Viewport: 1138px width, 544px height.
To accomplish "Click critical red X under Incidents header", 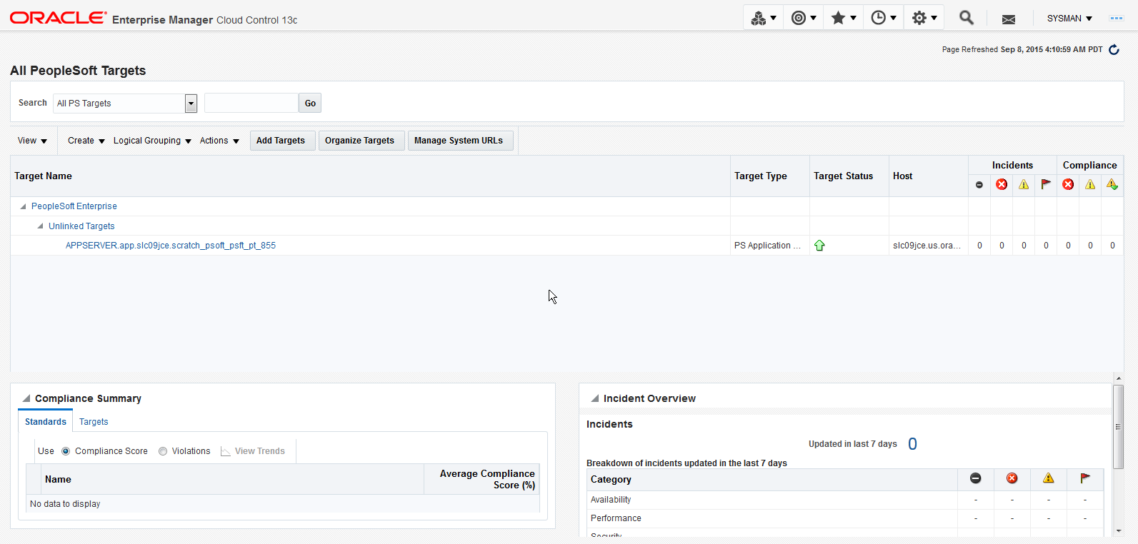I will pyautogui.click(x=1002, y=184).
